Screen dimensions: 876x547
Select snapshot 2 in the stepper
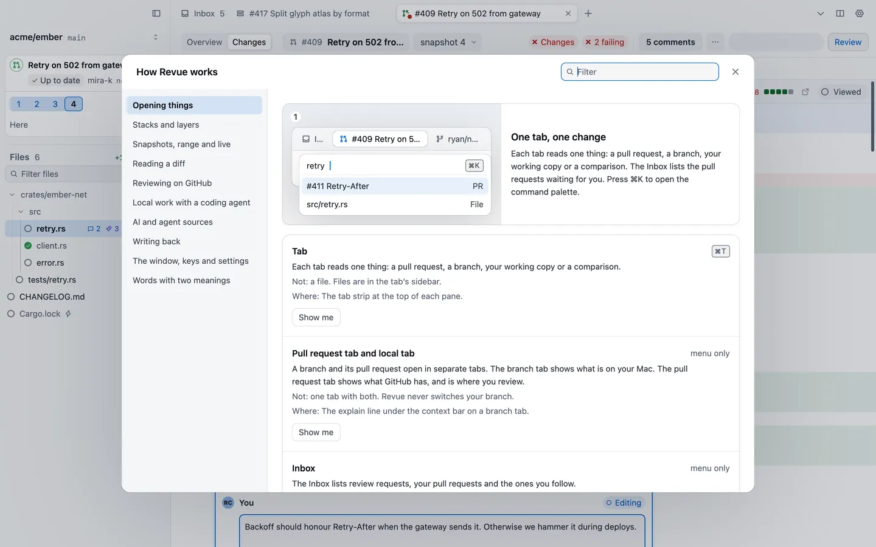[36, 104]
